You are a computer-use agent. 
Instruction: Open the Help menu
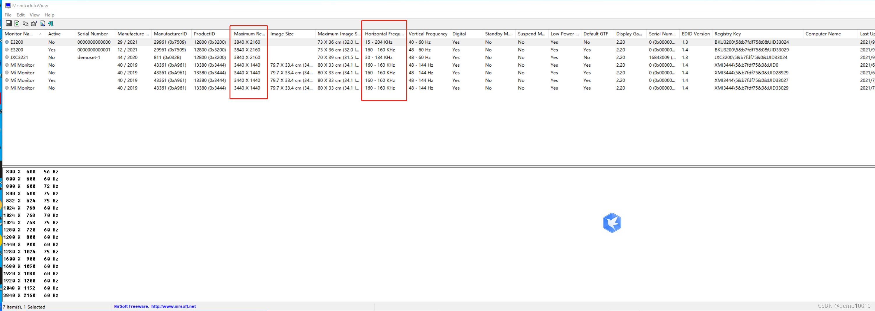point(50,15)
